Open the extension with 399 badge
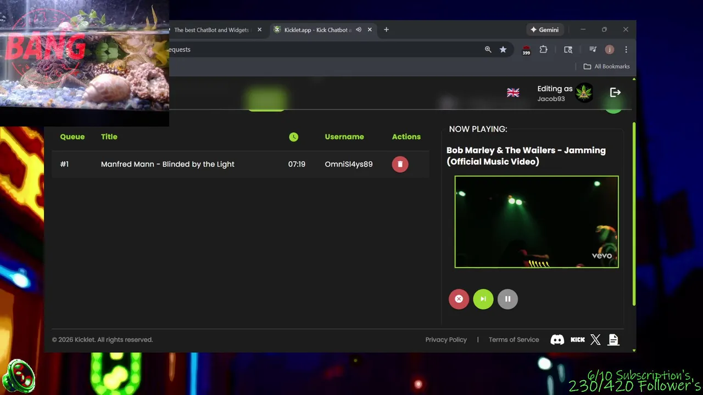This screenshot has width=703, height=395. click(526, 50)
